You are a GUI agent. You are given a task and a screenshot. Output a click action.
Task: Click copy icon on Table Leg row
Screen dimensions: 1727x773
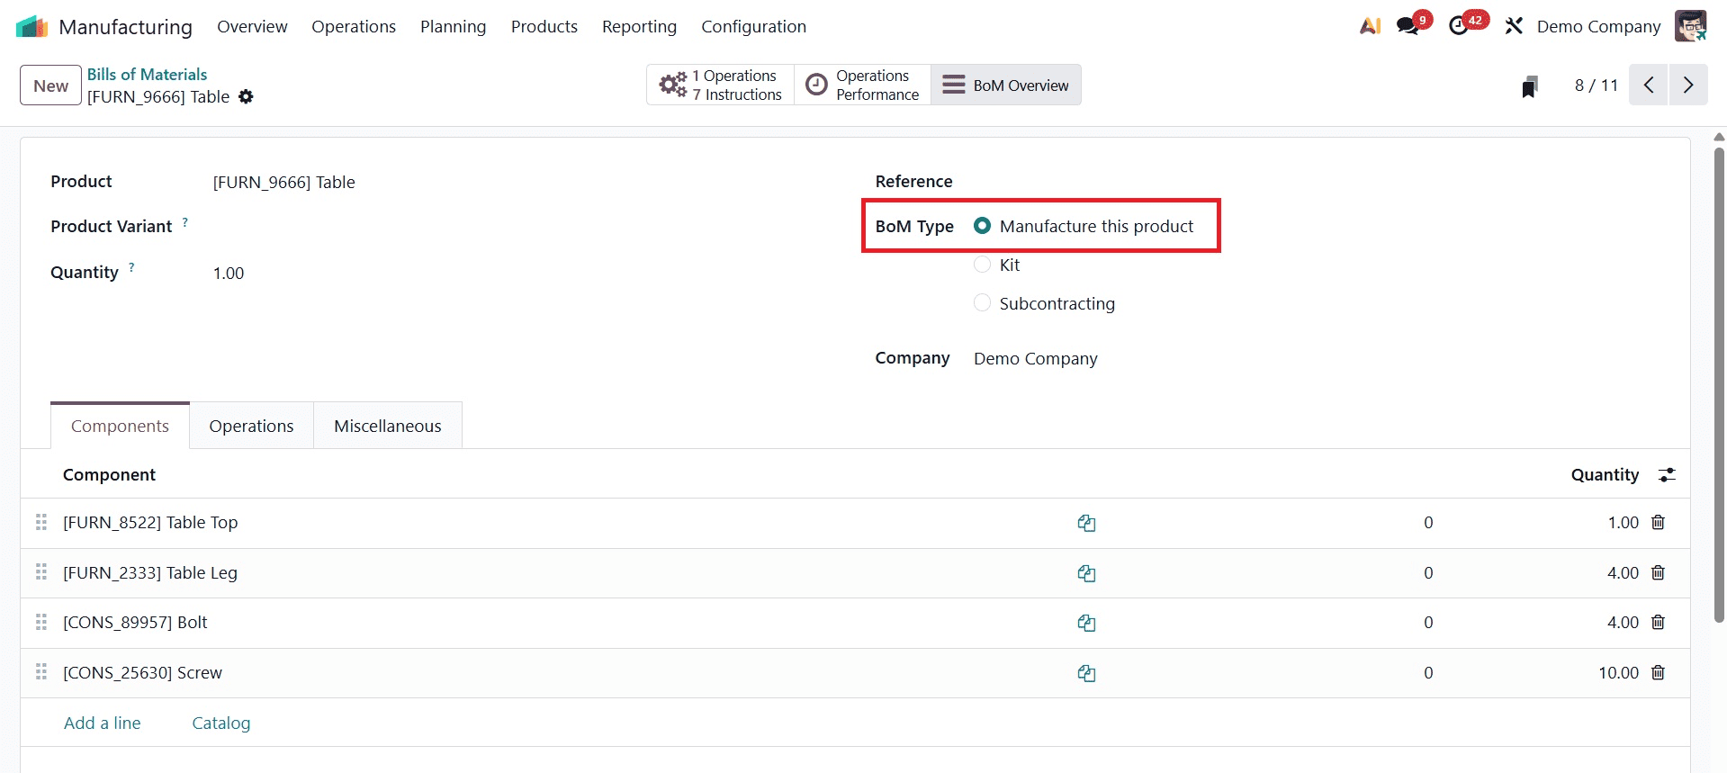(x=1086, y=573)
